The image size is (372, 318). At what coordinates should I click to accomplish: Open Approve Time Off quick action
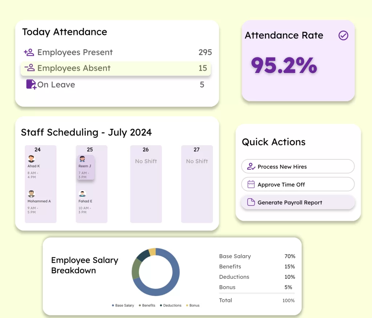click(298, 184)
